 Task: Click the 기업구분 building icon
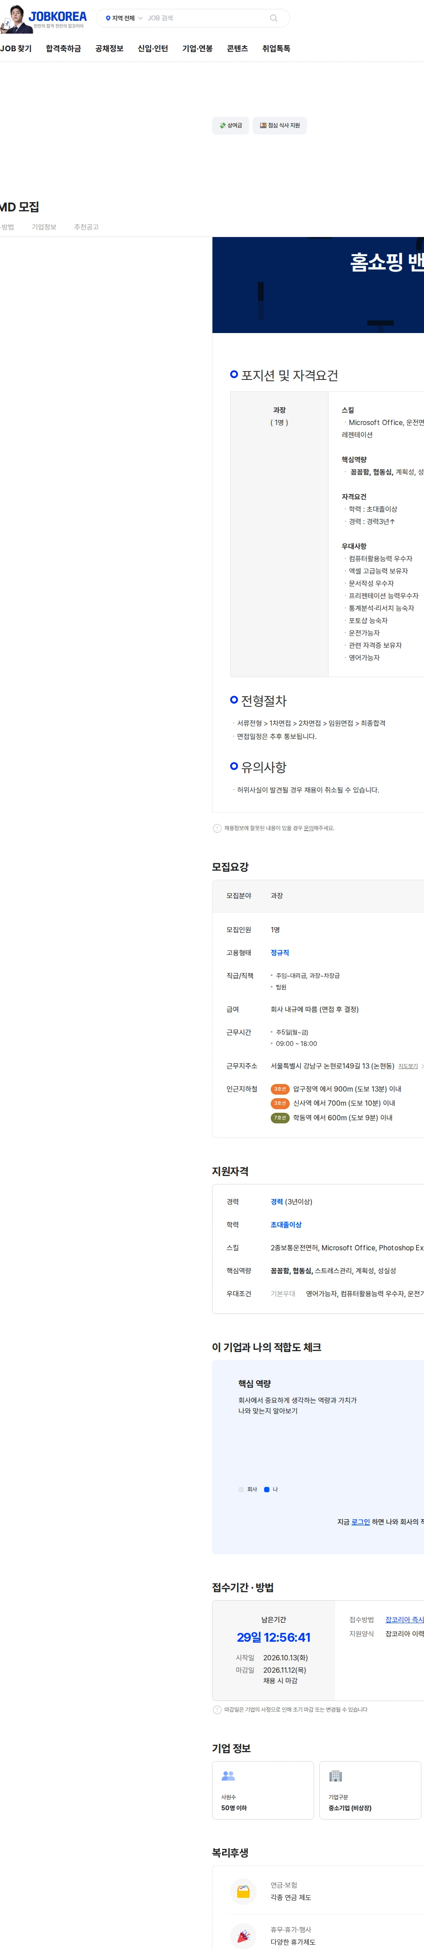pyautogui.click(x=336, y=1775)
